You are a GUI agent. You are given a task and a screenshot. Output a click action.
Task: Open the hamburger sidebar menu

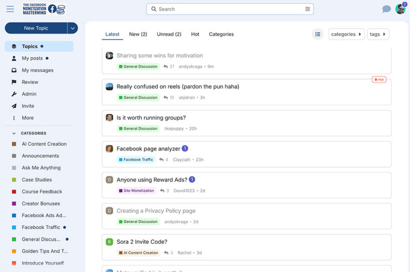(x=10, y=9)
